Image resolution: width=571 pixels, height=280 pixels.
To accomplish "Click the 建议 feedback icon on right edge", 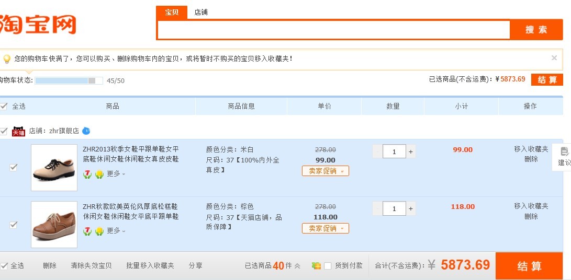I will coord(564,156).
